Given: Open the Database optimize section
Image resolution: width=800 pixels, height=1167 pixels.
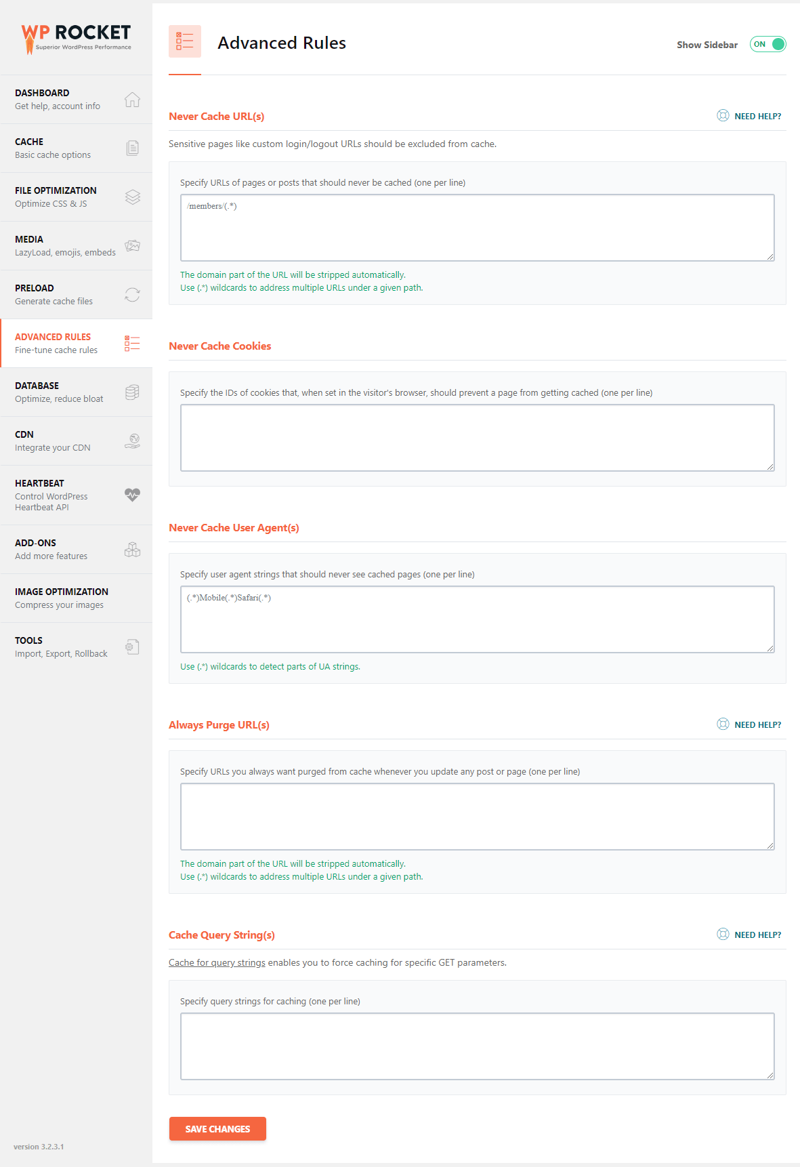Looking at the screenshot, I should pos(76,392).
